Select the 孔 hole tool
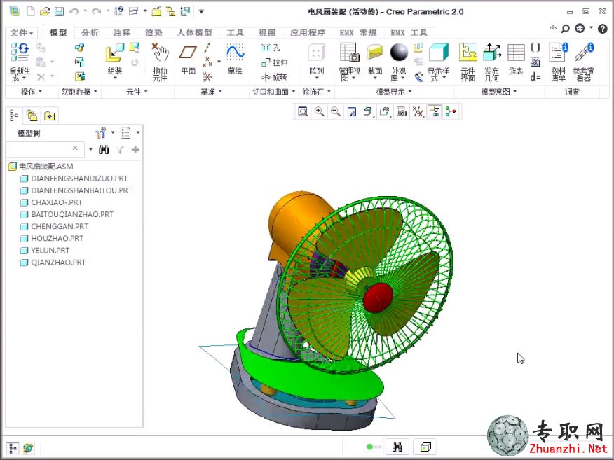The width and height of the screenshot is (614, 460). point(271,48)
